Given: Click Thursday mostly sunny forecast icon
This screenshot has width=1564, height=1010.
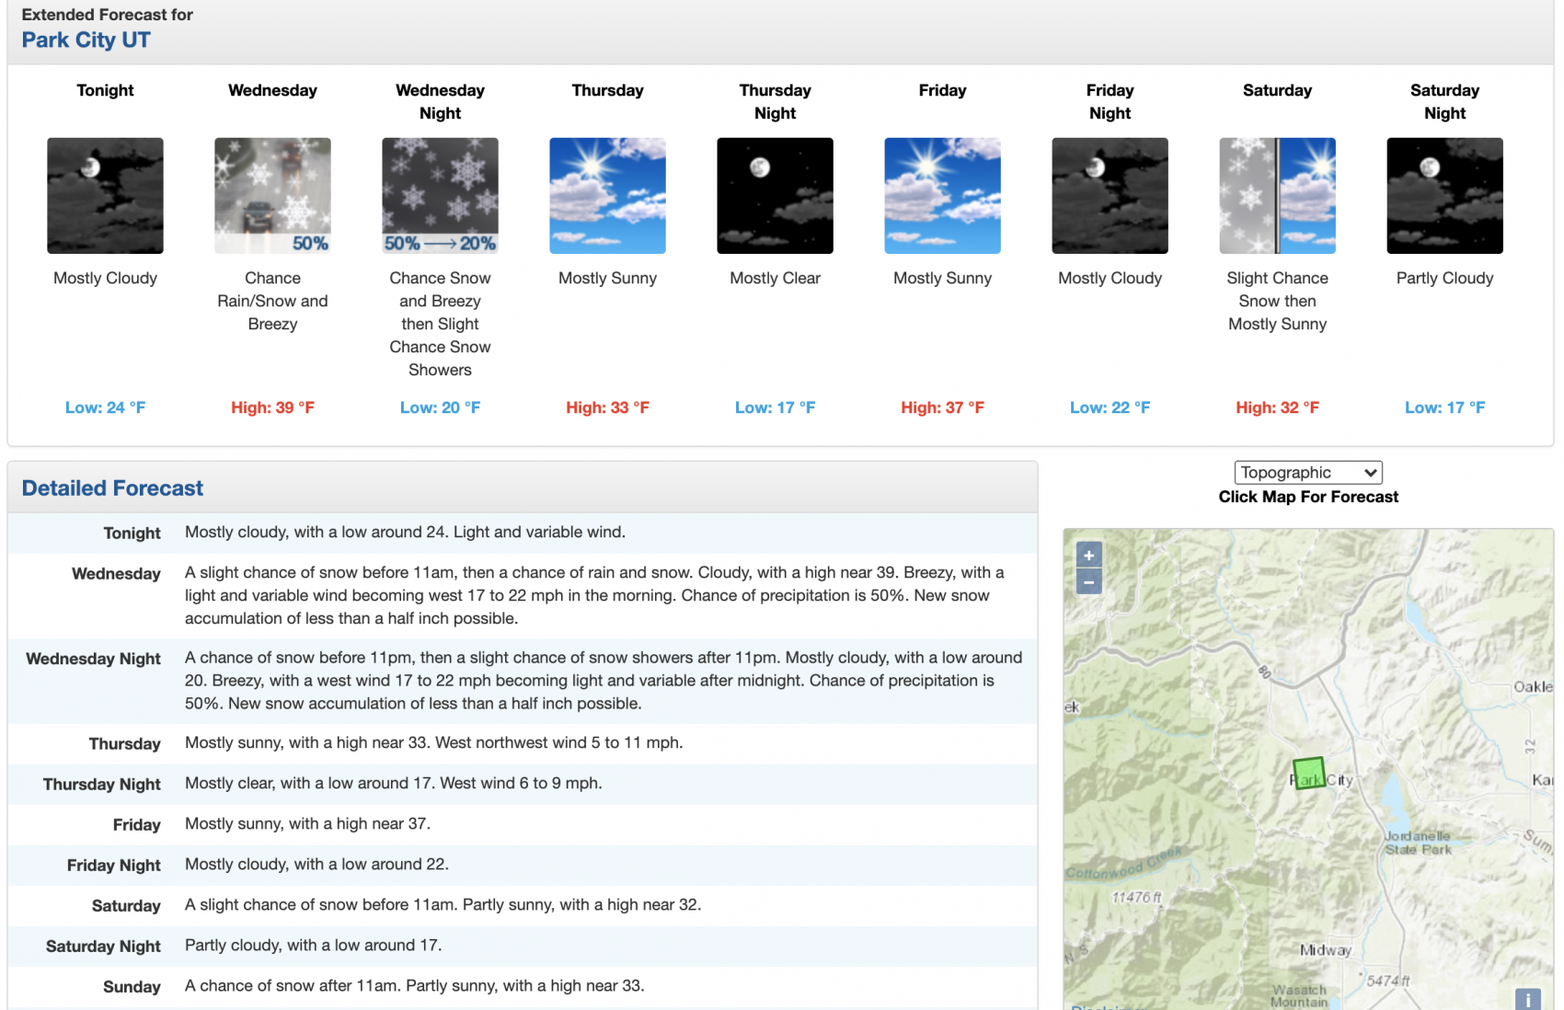Looking at the screenshot, I should (x=607, y=196).
